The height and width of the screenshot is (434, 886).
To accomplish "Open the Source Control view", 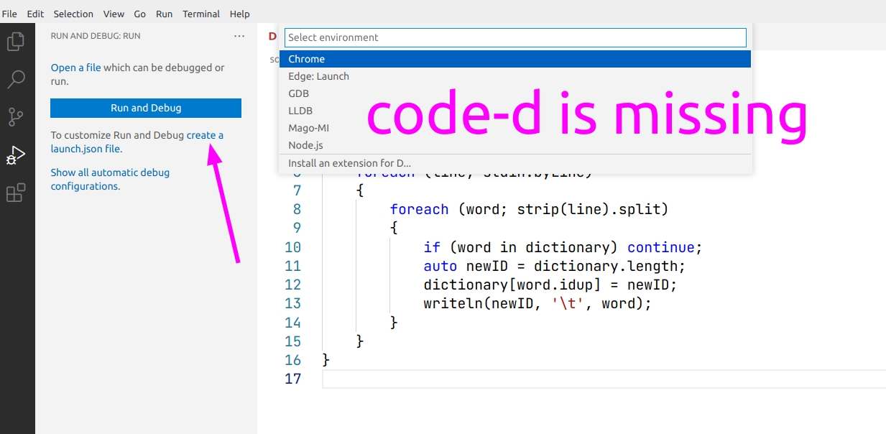I will (16, 116).
